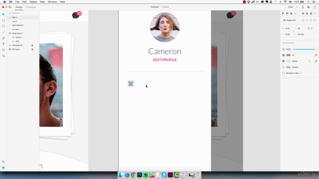Viewport: 319px width, 179px height.
Task: Click the Align Center horizontally icon
Action: (307, 13)
